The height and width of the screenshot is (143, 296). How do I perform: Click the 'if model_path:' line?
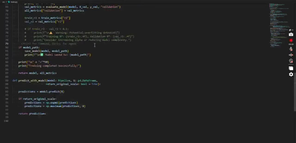pos(29,48)
